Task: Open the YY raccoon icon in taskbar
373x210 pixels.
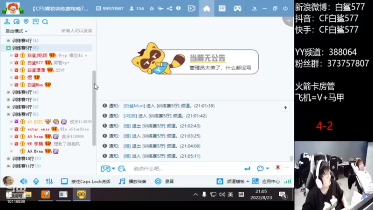Action: [x=81, y=194]
